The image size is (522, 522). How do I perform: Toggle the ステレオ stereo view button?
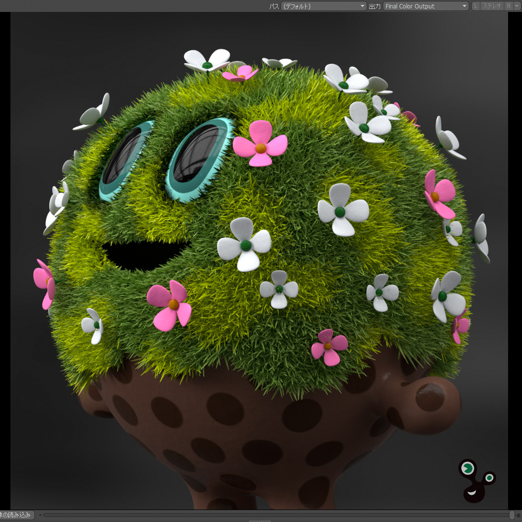pos(492,6)
